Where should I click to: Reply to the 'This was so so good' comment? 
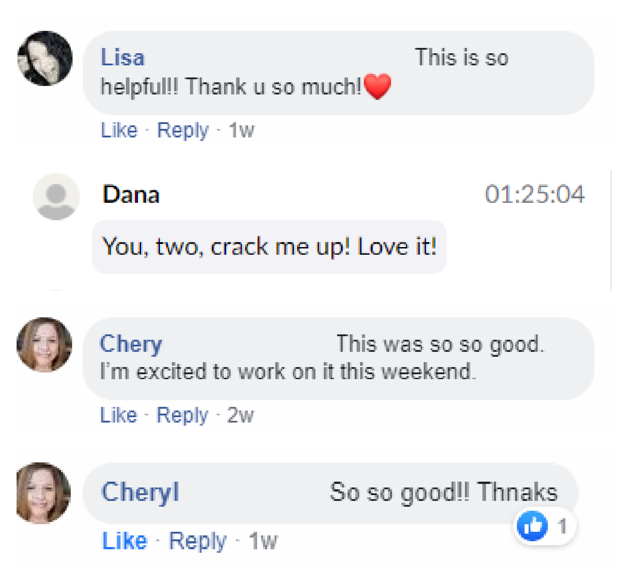[x=182, y=415]
